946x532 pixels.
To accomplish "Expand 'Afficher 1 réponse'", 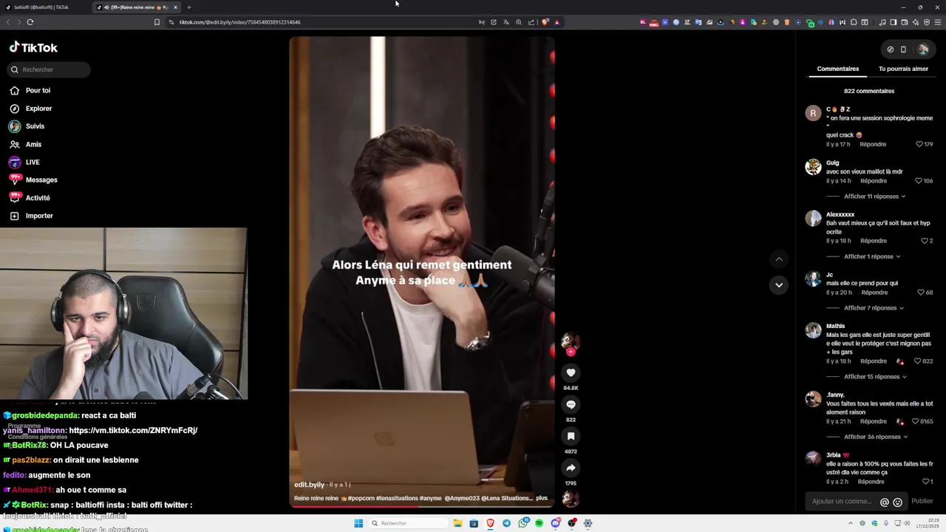I will [x=872, y=256].
